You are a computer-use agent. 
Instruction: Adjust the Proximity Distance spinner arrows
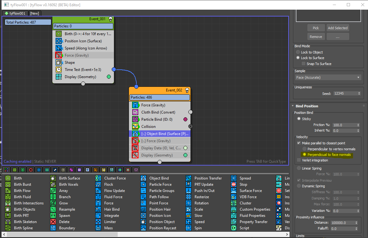[356, 223]
